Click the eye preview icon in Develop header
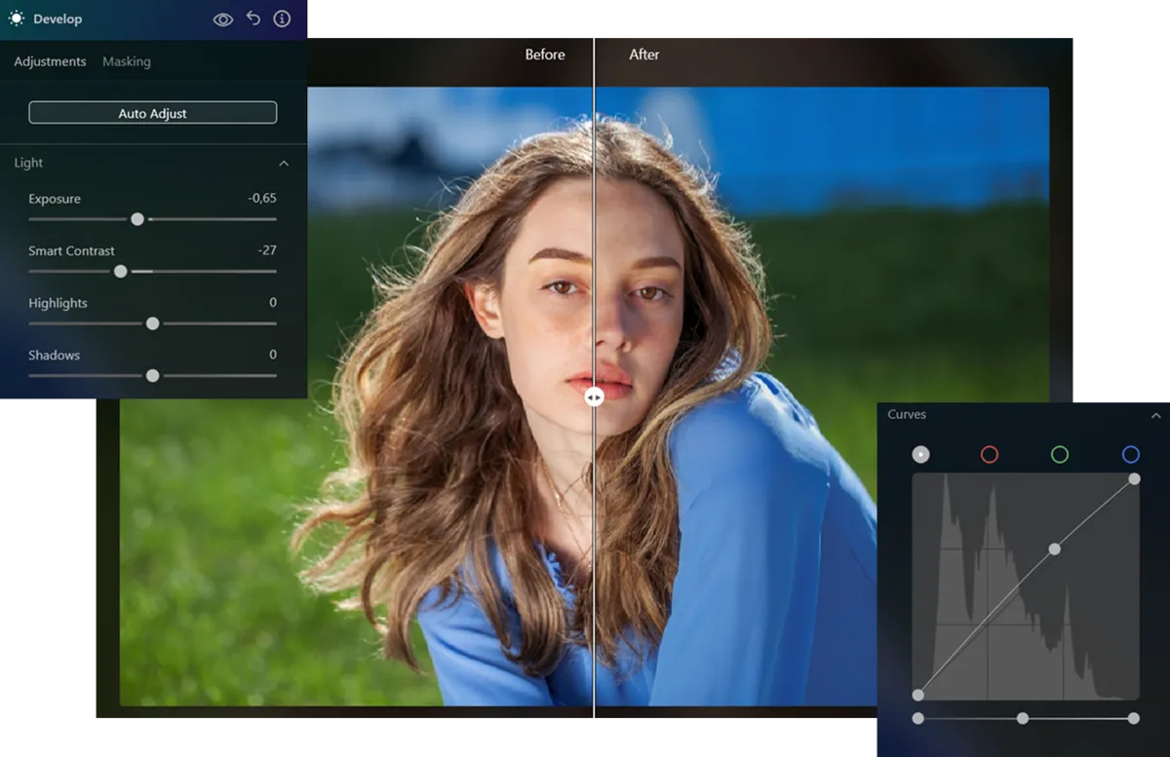 tap(223, 19)
